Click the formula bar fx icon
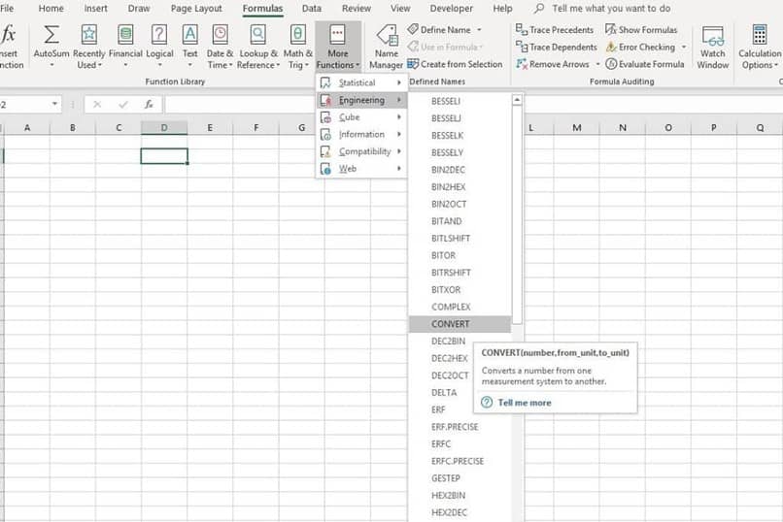Viewport: 783px width, 522px height. pos(149,104)
